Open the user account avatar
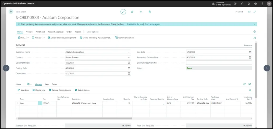The width and height of the screenshot is (273, 129). coord(269,4)
